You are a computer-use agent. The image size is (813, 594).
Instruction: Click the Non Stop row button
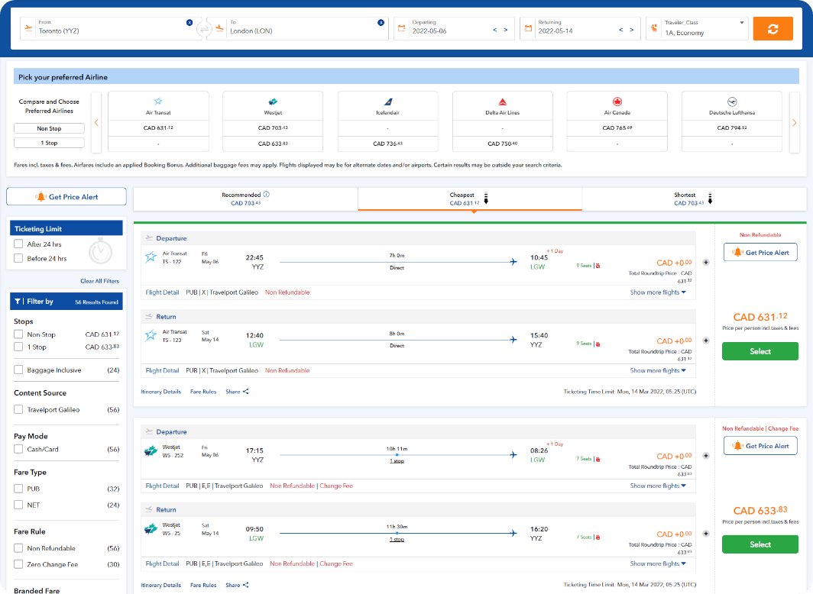pos(49,128)
